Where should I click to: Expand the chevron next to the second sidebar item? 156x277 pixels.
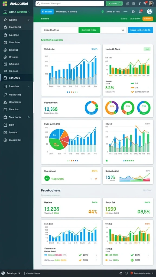point(29,20)
